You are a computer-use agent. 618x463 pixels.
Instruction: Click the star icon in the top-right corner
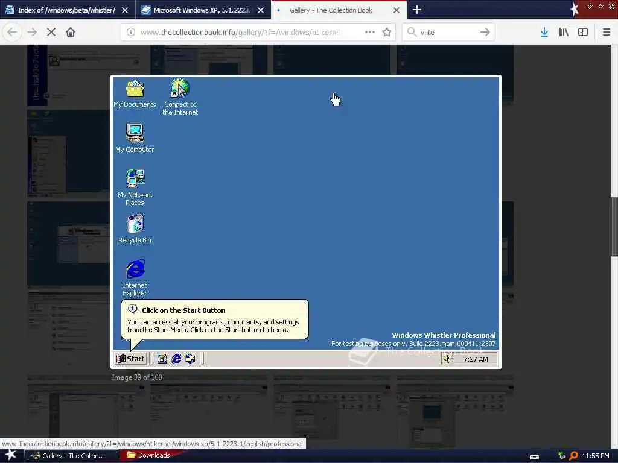tap(575, 9)
